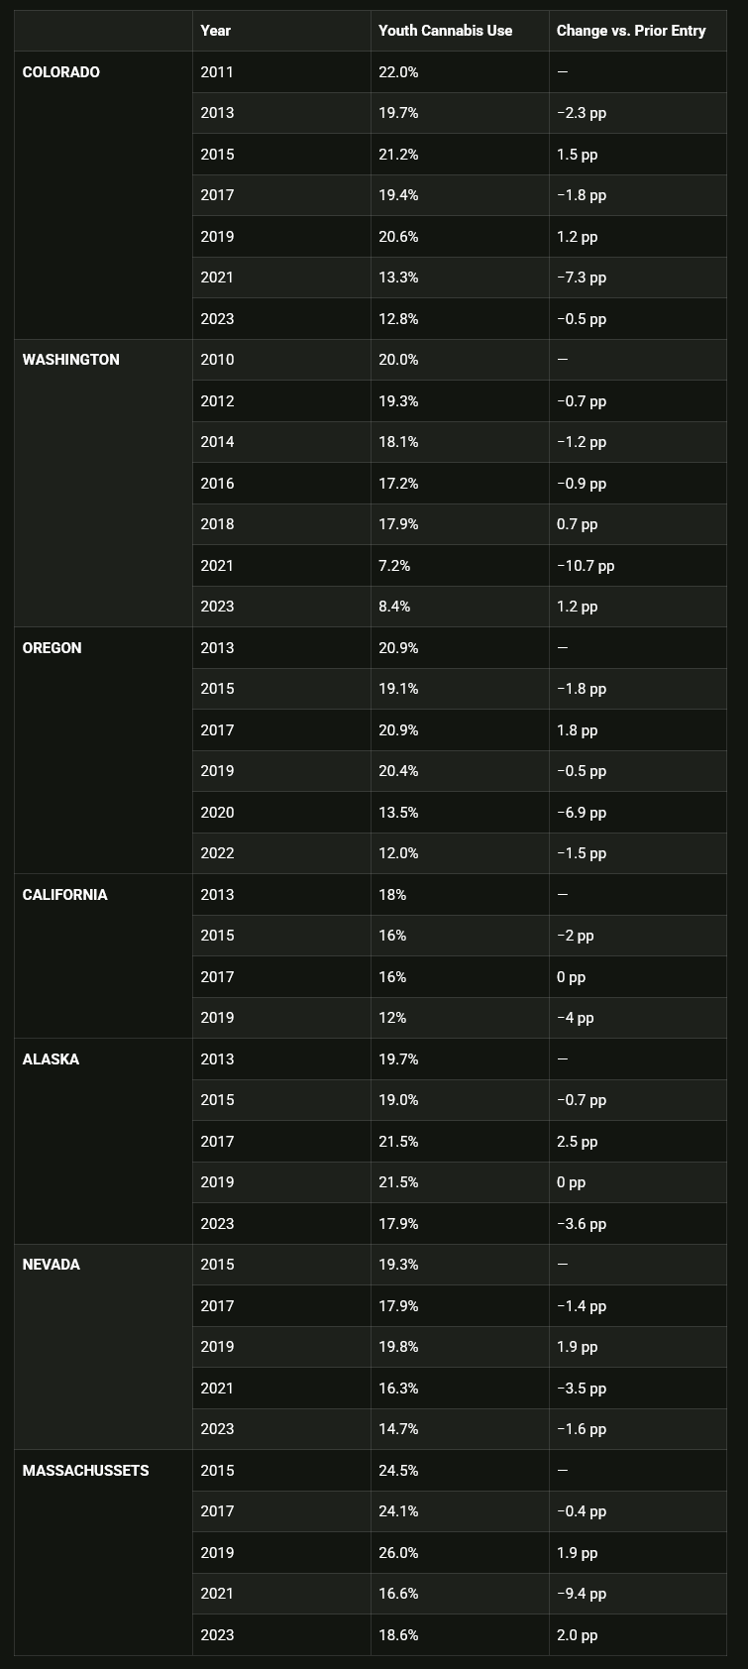Select the COLORADO row group label

pos(61,72)
